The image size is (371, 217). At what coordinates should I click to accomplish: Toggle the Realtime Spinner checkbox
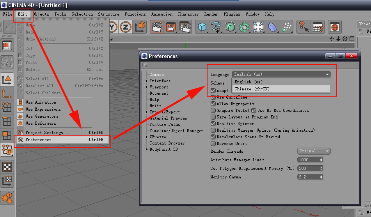coord(213,123)
